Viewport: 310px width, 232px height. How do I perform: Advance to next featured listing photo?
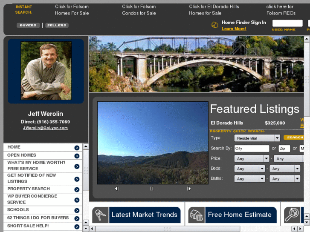pyautogui.click(x=189, y=189)
